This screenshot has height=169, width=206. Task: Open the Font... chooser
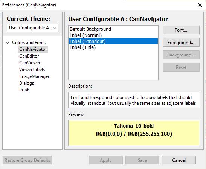pos(181,30)
